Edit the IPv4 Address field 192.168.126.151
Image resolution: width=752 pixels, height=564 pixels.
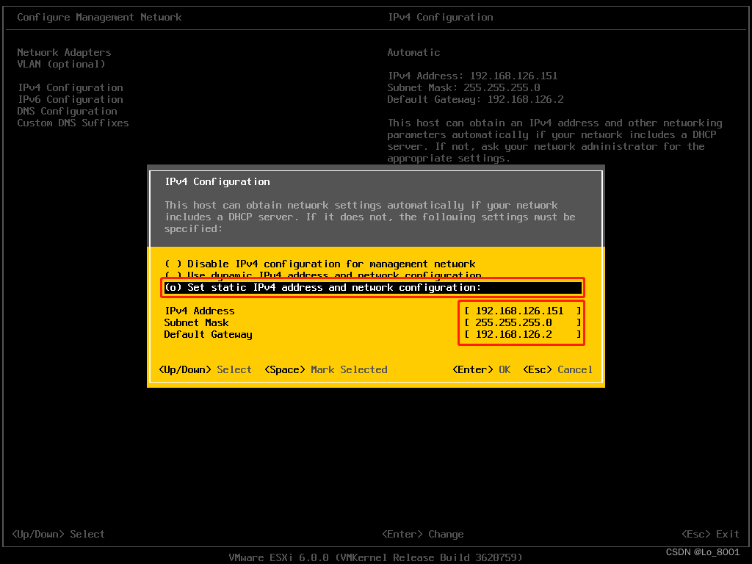point(522,311)
